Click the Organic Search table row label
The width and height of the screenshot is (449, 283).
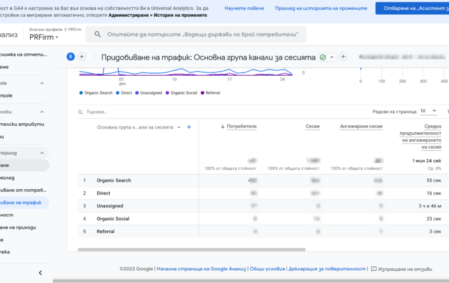tap(114, 180)
